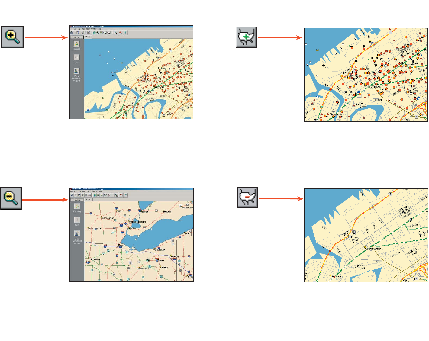
Task: Open the Help menu in the level 4 window
Action: point(100,191)
